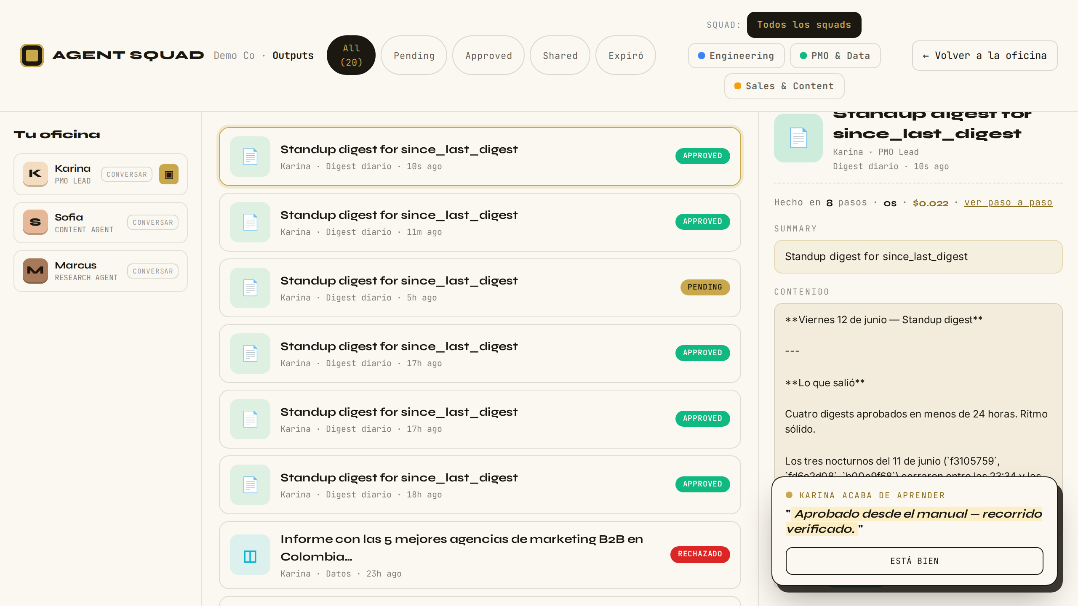Click Marcus's M avatar icon
The width and height of the screenshot is (1078, 606).
35,271
